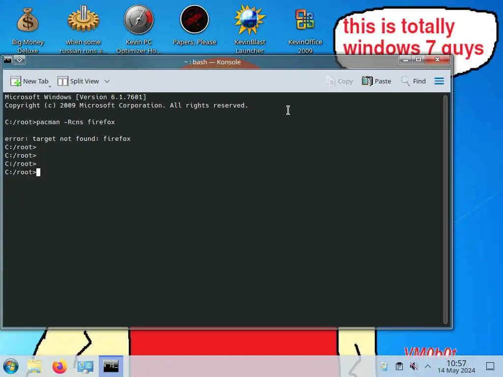Open Big Money Deluxe desktop icon
Image resolution: width=503 pixels, height=377 pixels.
28,29
